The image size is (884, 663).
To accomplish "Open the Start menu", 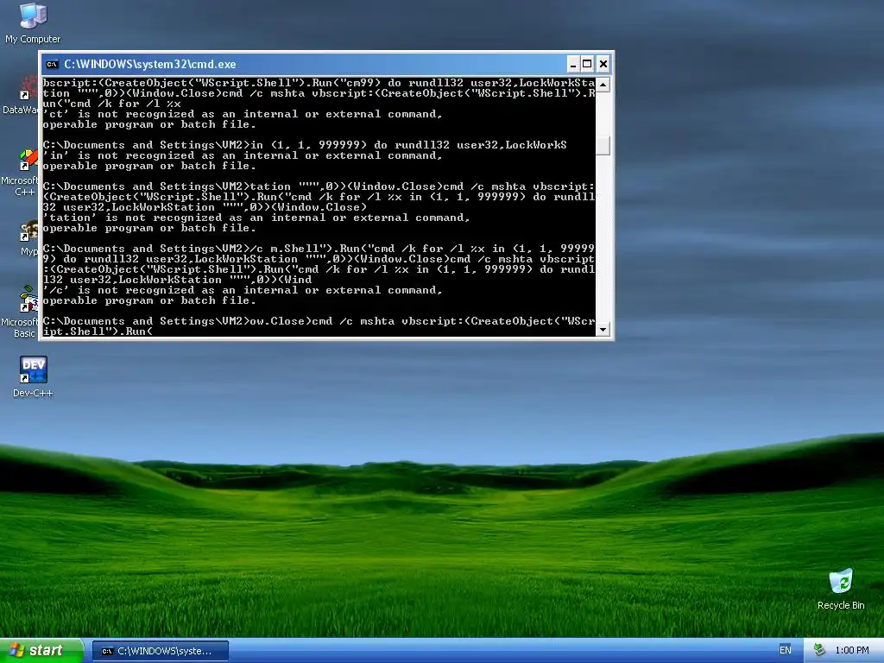I will click(41, 650).
